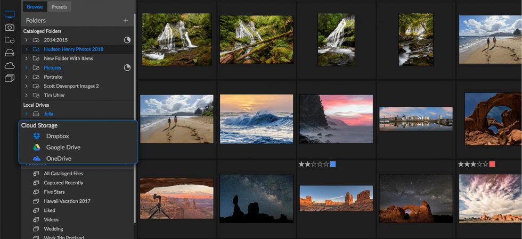Open the hard drive icon in left strip
This screenshot has width=522, height=239.
[10, 53]
